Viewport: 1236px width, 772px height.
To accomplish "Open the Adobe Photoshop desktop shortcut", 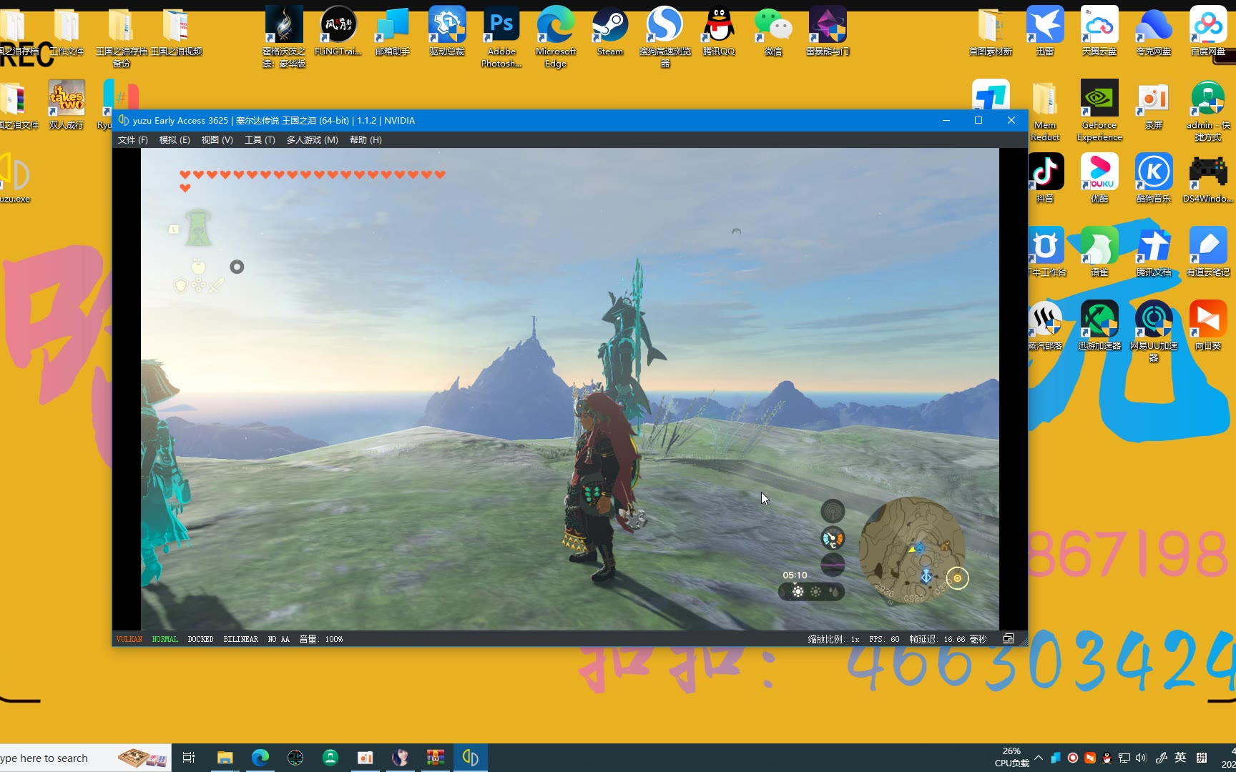I will (501, 36).
